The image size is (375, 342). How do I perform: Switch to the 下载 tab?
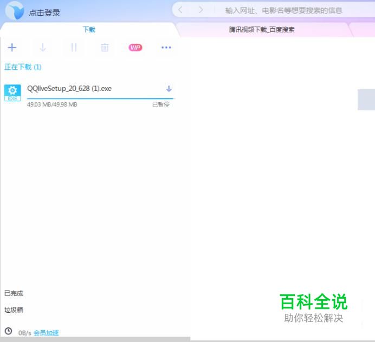89,30
